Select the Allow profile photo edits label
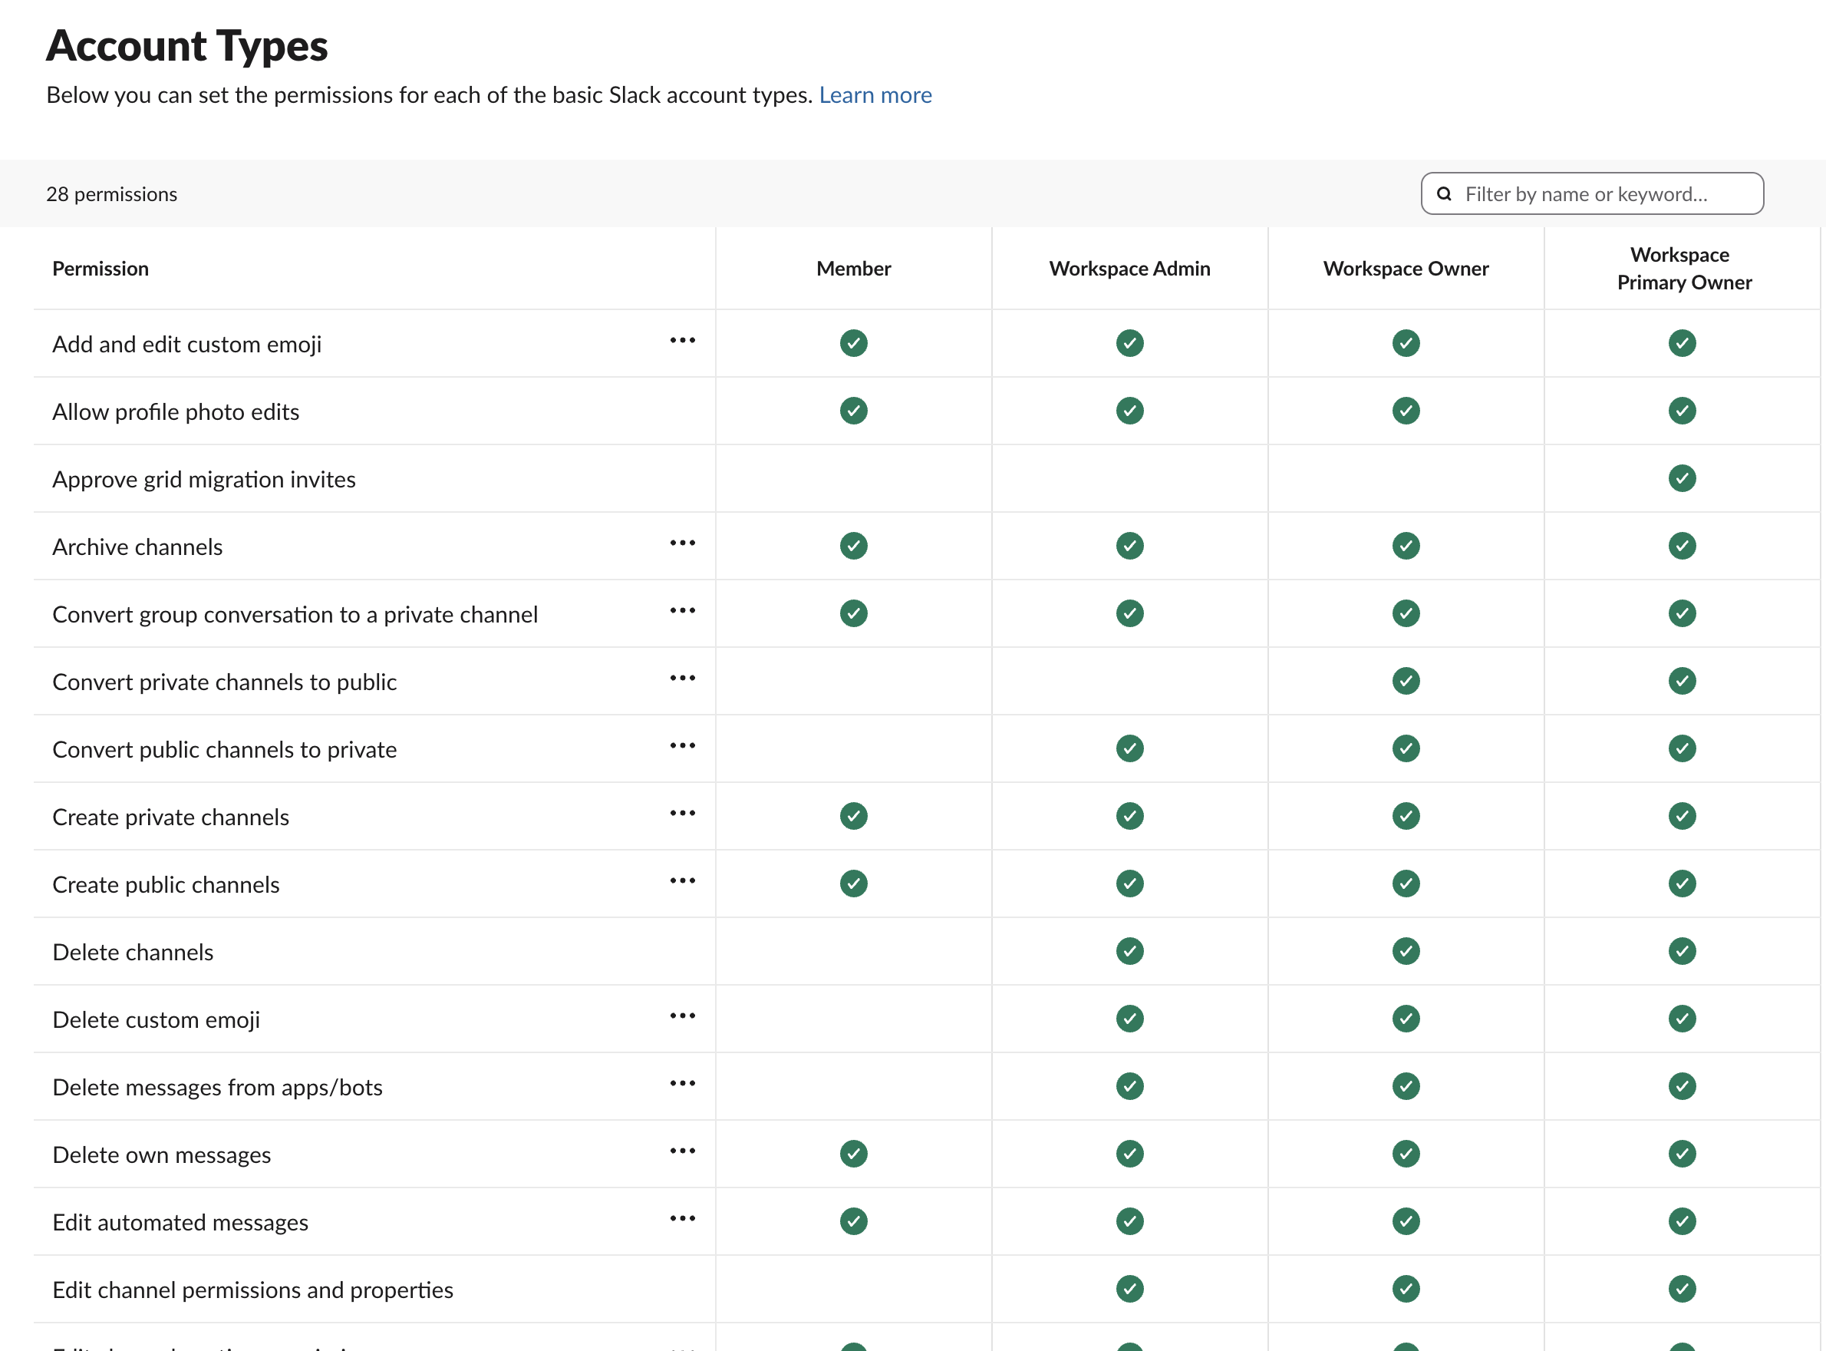Screen dimensions: 1826x1351 pos(176,411)
